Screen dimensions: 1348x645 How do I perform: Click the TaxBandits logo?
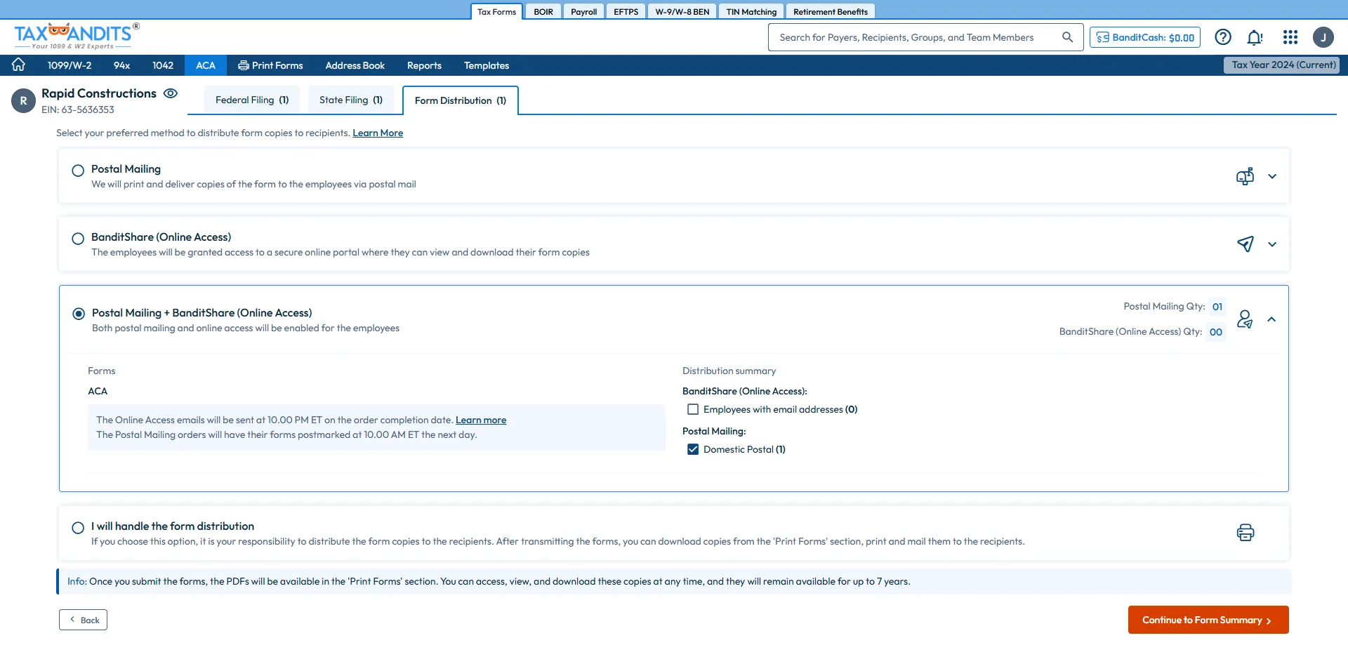(77, 36)
